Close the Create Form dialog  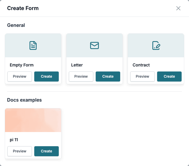click(178, 8)
